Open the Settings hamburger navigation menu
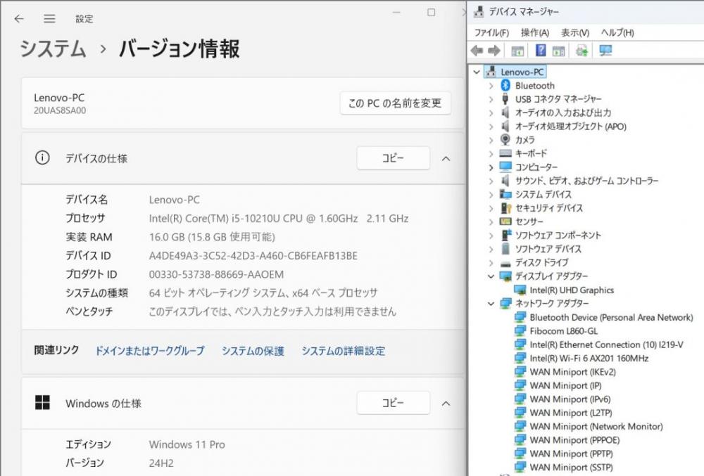This screenshot has width=704, height=476. (x=49, y=18)
